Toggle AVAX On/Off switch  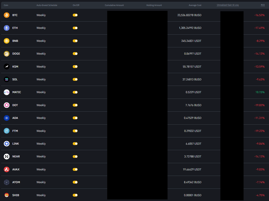pos(75,170)
